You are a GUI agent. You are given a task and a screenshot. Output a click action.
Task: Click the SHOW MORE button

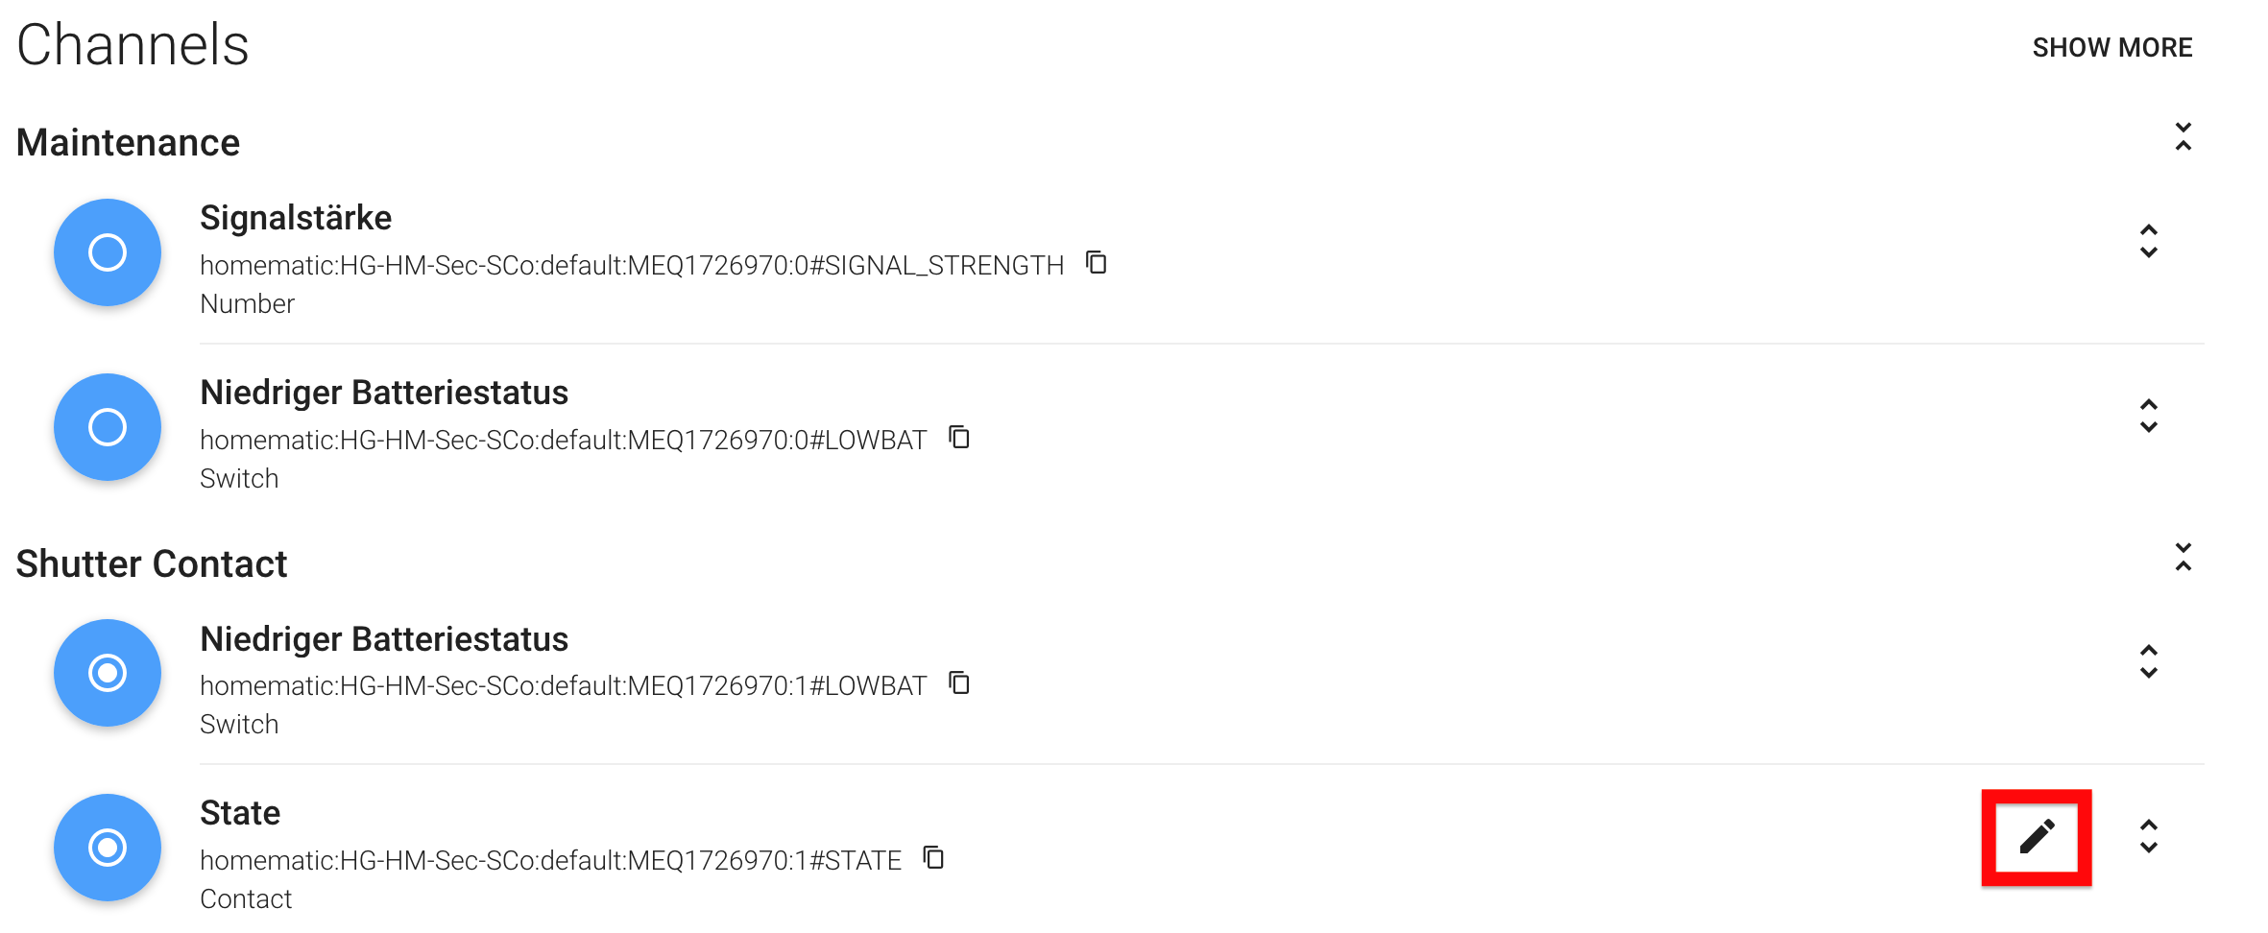(2111, 47)
